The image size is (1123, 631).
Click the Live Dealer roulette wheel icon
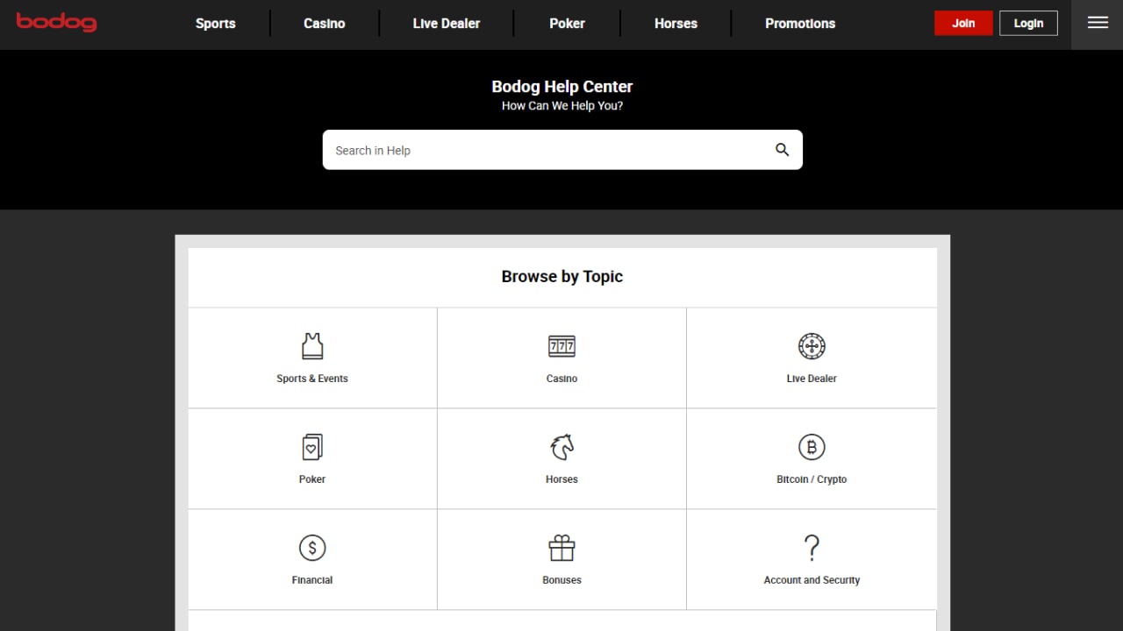point(812,345)
